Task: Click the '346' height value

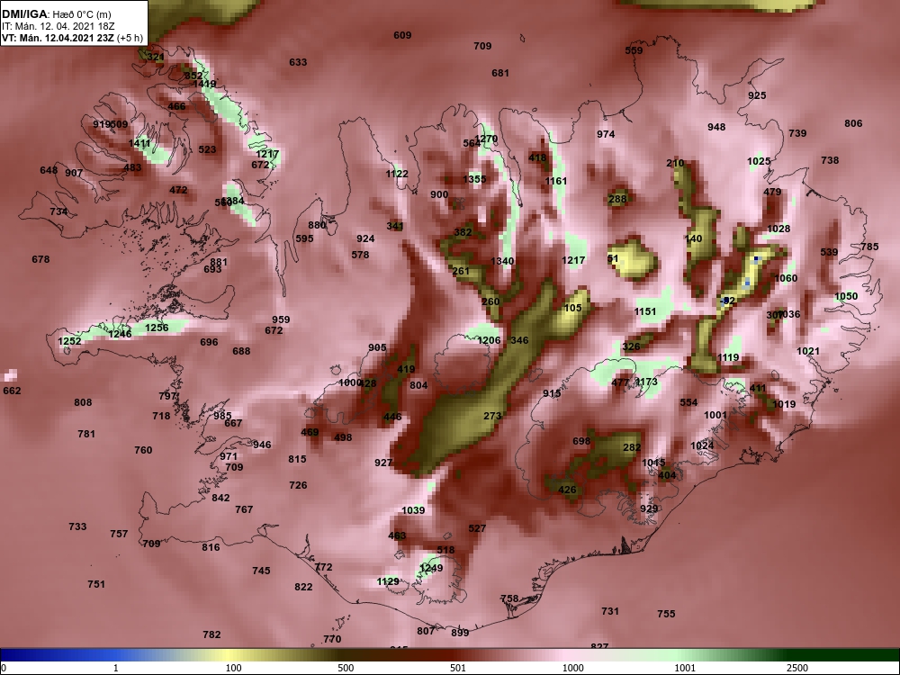Action: [519, 340]
